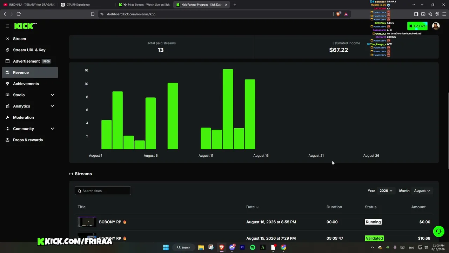The image size is (449, 253).
Task: Click the microphone icon in the system tray
Action: coord(395,247)
